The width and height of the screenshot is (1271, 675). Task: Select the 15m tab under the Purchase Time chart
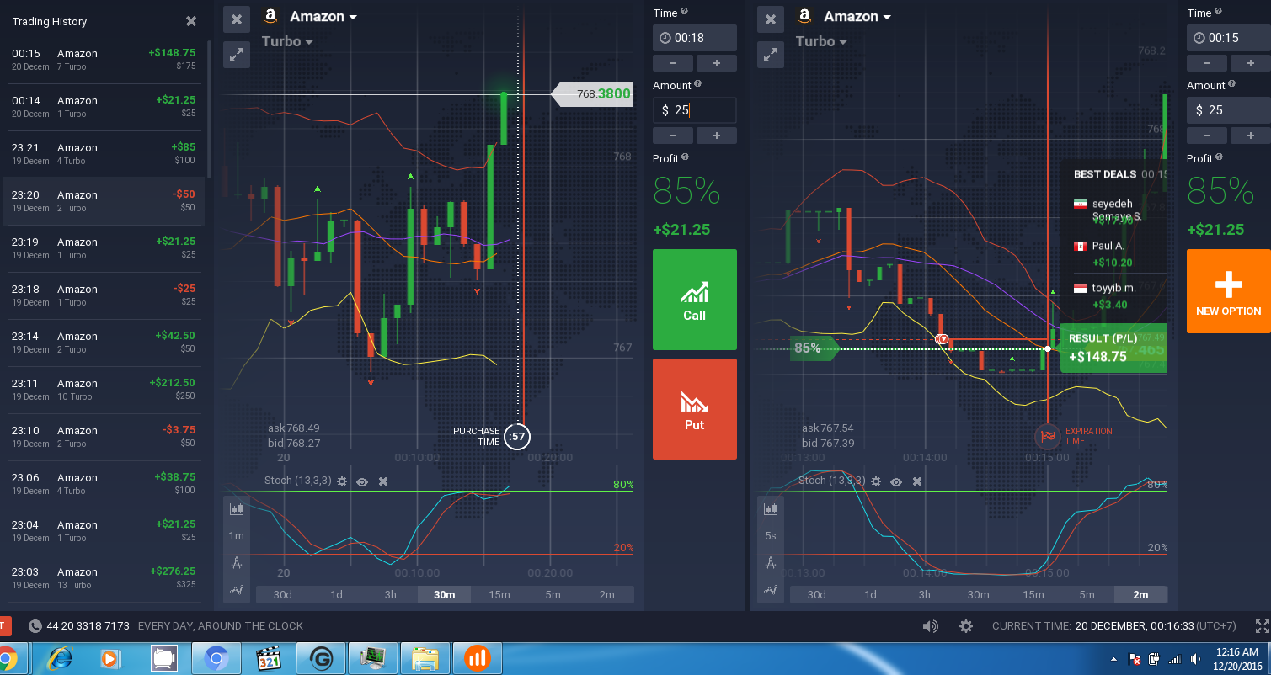499,594
